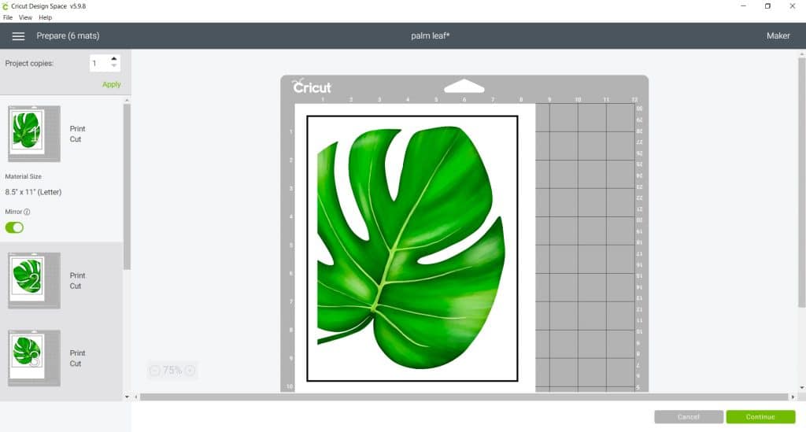Viewport: 806px width, 432px height.
Task: Minimize the Cricut Design Space window
Action: tap(743, 6)
